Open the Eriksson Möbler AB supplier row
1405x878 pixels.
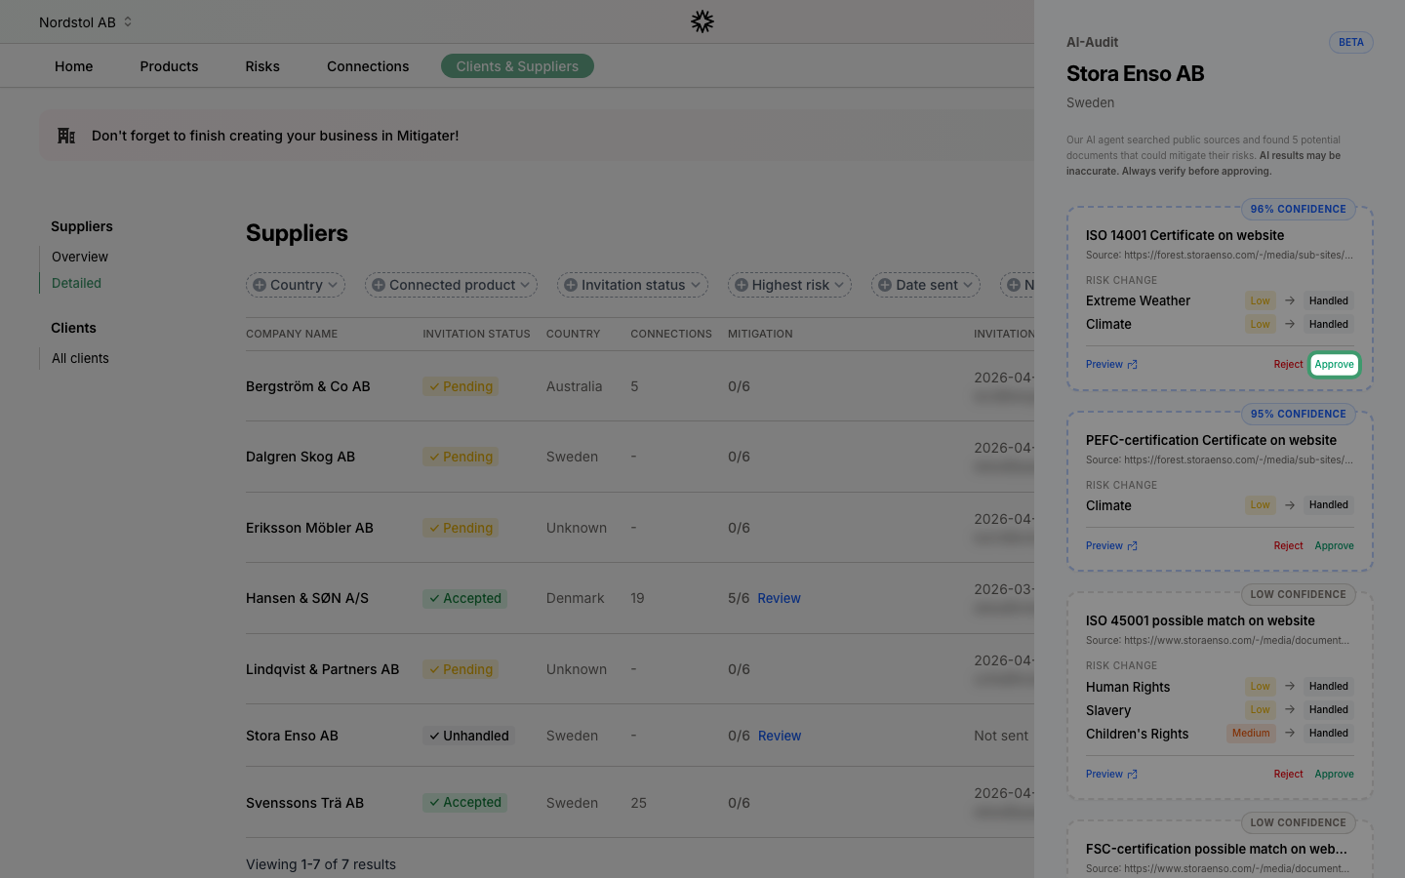tap(640, 528)
